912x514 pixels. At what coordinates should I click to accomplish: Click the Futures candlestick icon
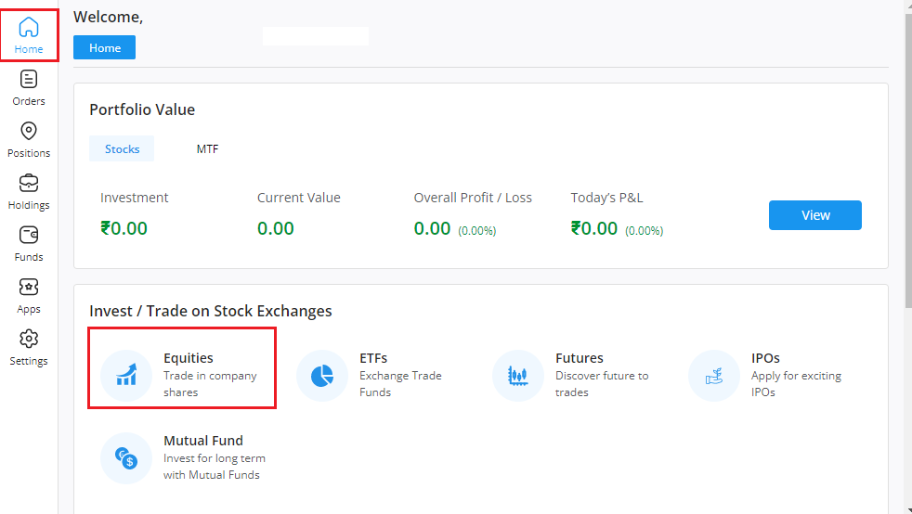point(517,376)
